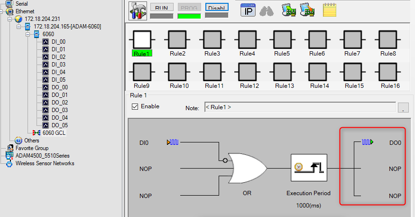Open the tools configuration icon in toolbar
The height and width of the screenshot is (217, 415).
(138, 11)
